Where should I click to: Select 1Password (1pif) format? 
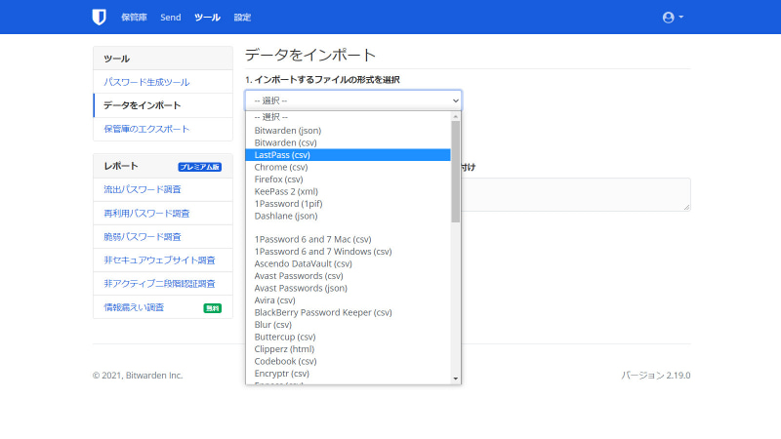coord(348,204)
